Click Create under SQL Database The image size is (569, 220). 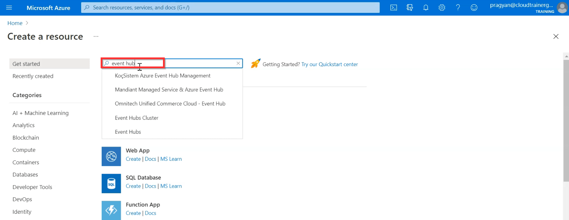tap(133, 186)
